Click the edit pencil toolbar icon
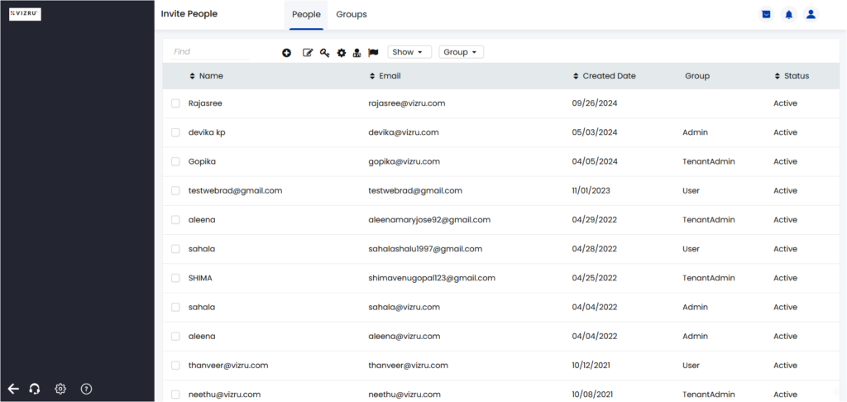 click(x=308, y=52)
